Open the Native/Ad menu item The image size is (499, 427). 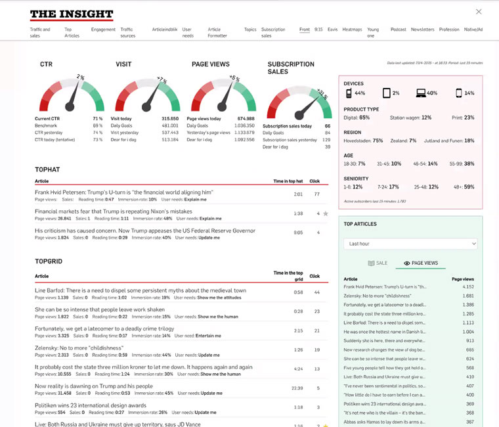[x=473, y=30]
